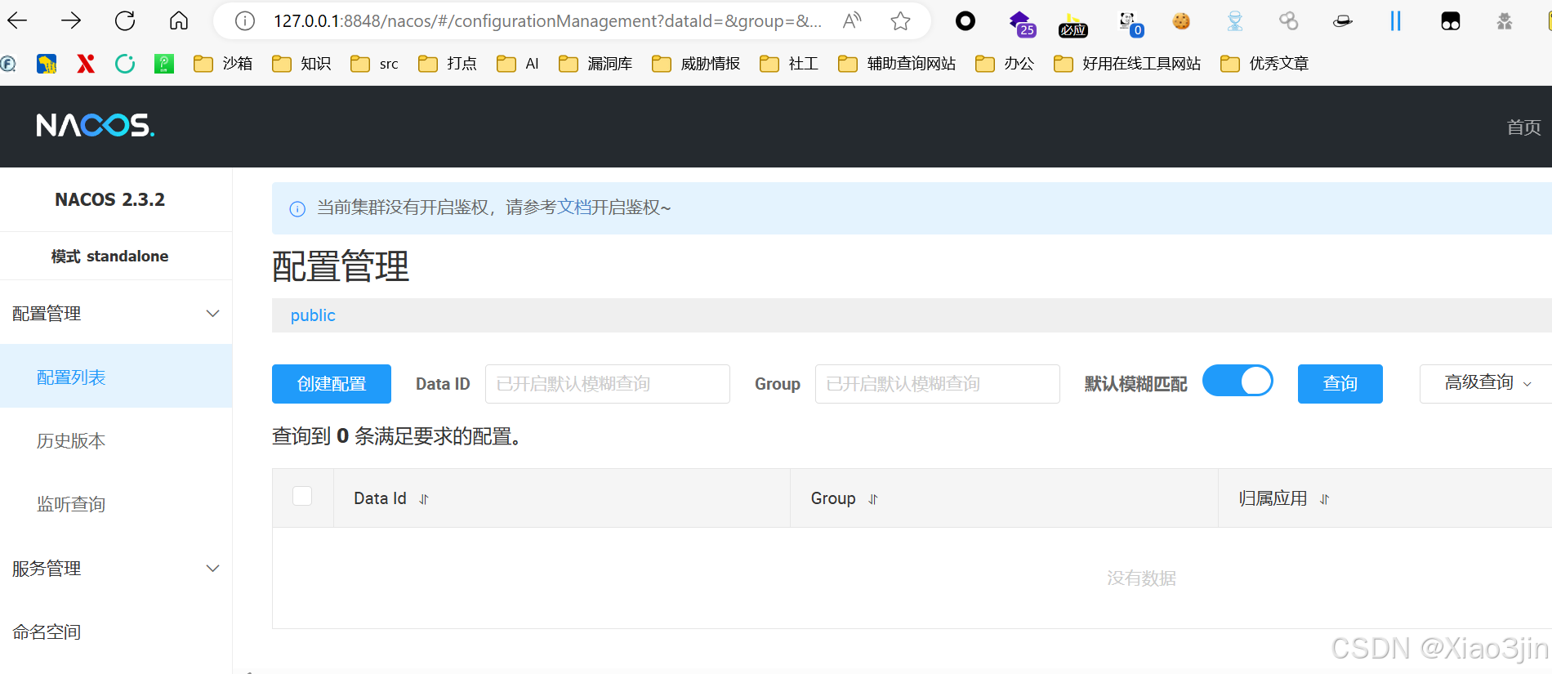Reload the Nacos page

coord(125,20)
